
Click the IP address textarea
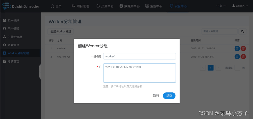tap(140, 73)
